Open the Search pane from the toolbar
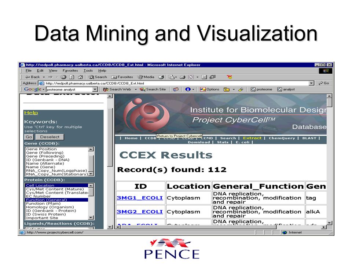 click(x=98, y=77)
